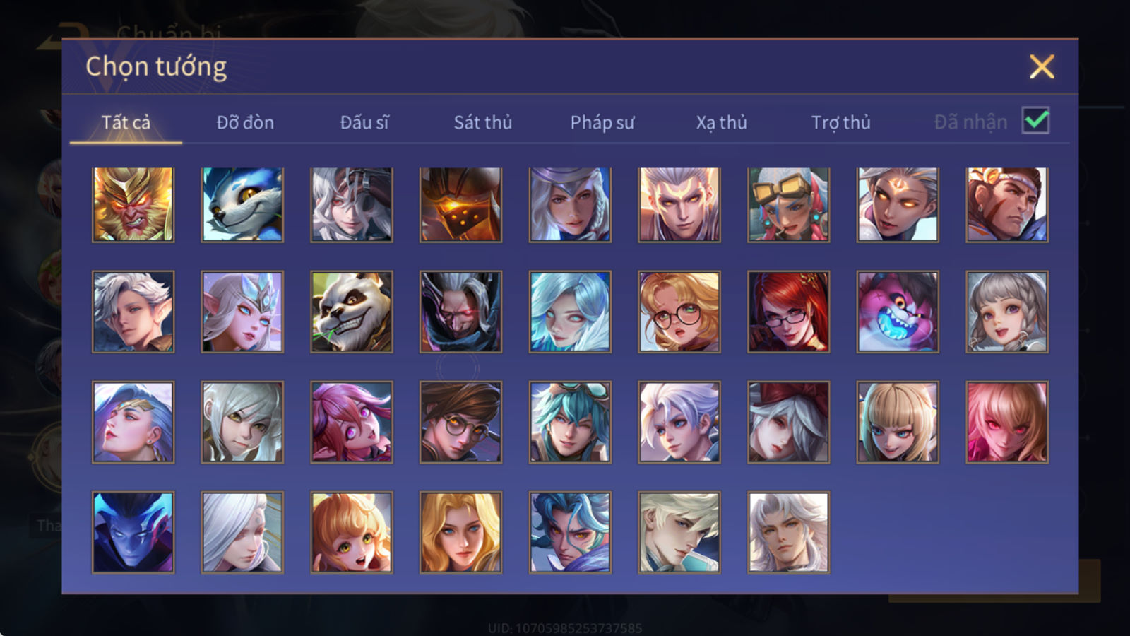The height and width of the screenshot is (636, 1130).
Task: Close the Chọn tướng dialog
Action: point(1042,67)
